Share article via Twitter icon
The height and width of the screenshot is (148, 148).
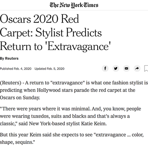point(116,68)
